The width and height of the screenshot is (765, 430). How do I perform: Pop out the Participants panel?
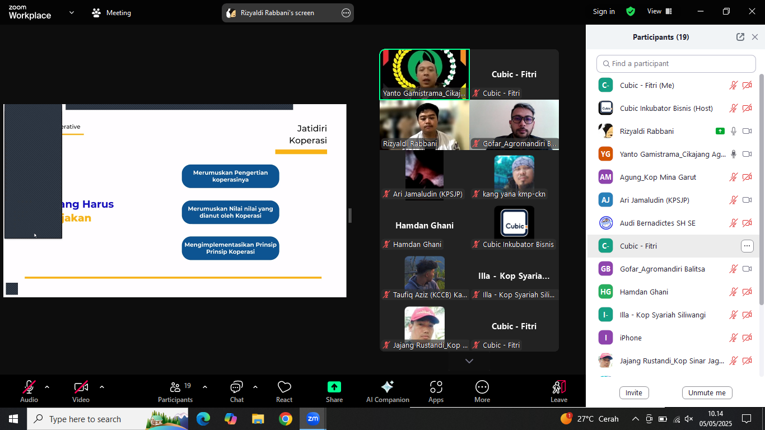pyautogui.click(x=740, y=37)
